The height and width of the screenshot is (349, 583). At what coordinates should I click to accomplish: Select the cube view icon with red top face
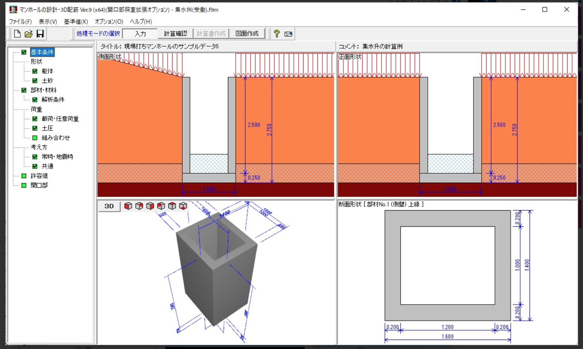pyautogui.click(x=172, y=206)
